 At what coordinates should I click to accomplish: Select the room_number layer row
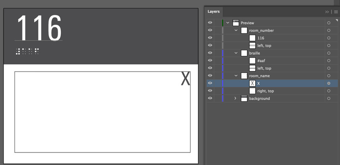[x=272, y=30]
